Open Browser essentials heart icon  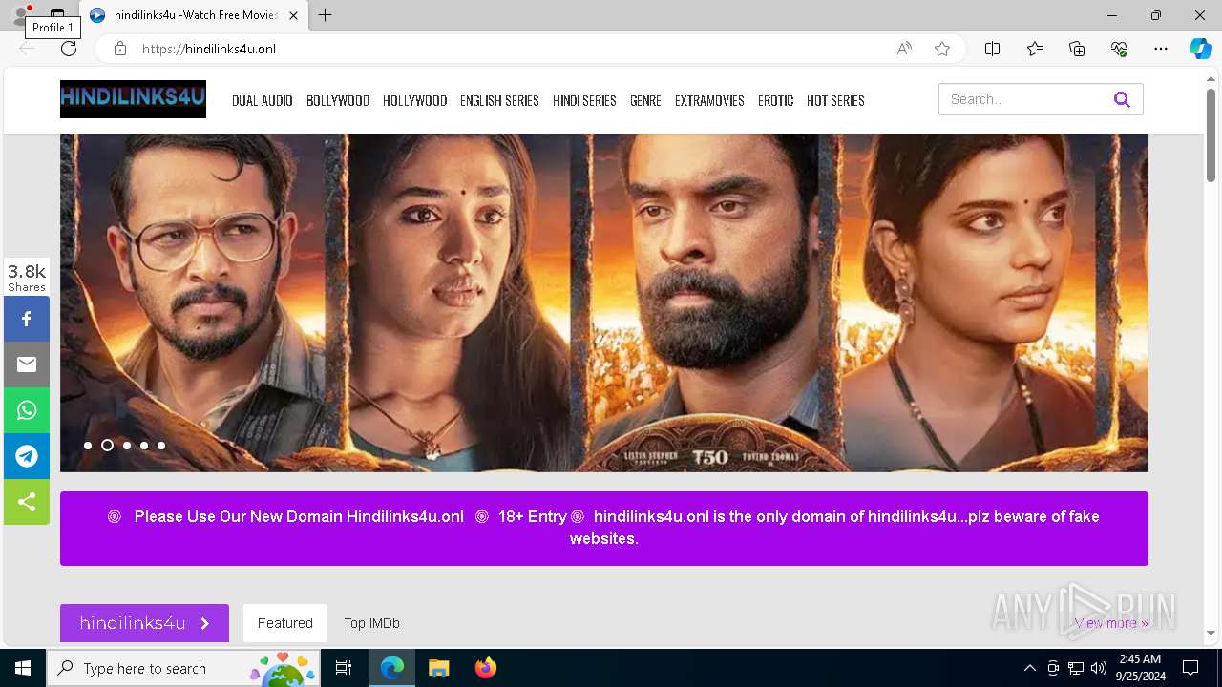1119,49
